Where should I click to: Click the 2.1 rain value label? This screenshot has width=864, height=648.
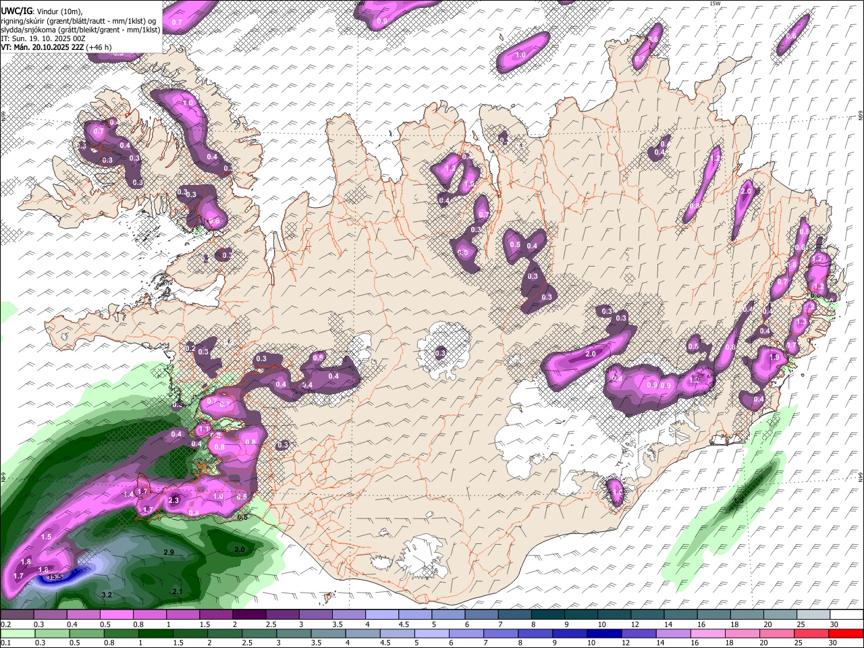point(177,591)
